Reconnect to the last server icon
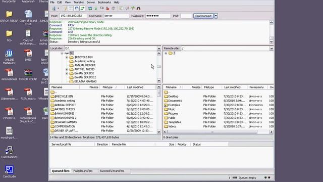The width and height of the screenshot is (323, 182). click(113, 9)
